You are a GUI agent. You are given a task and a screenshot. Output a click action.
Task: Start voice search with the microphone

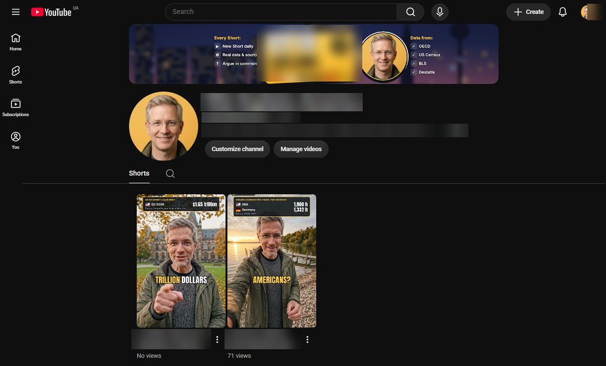point(440,12)
